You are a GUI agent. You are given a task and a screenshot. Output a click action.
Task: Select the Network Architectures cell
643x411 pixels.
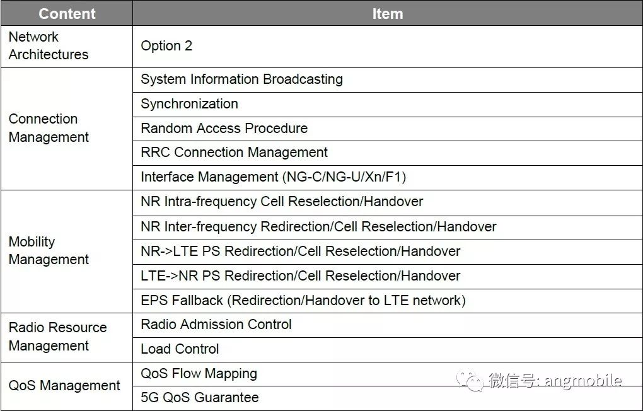pyautogui.click(x=67, y=47)
